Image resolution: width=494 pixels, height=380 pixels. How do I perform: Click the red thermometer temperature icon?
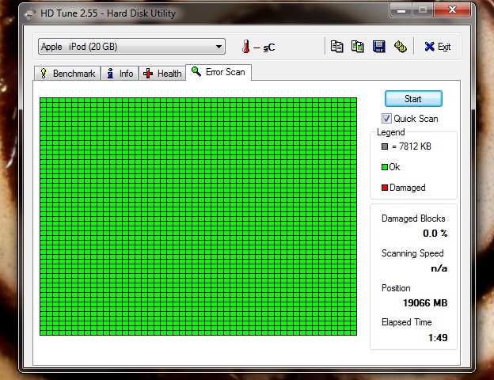tap(245, 47)
